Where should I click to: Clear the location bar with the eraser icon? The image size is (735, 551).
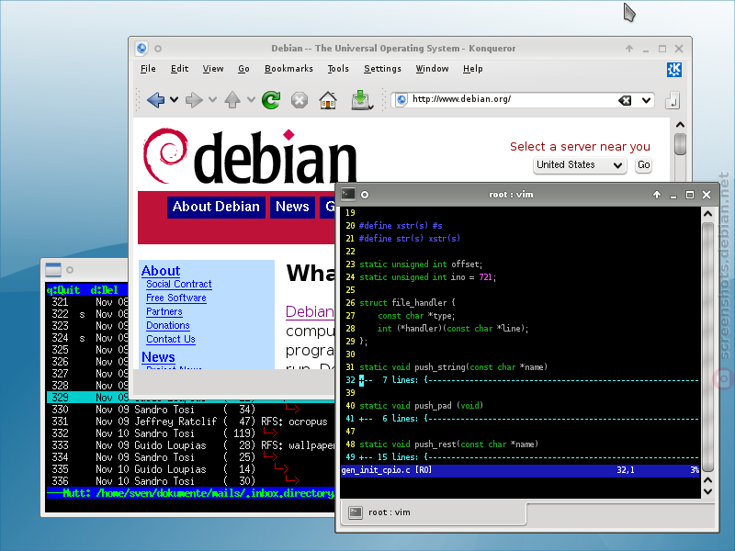click(x=625, y=100)
